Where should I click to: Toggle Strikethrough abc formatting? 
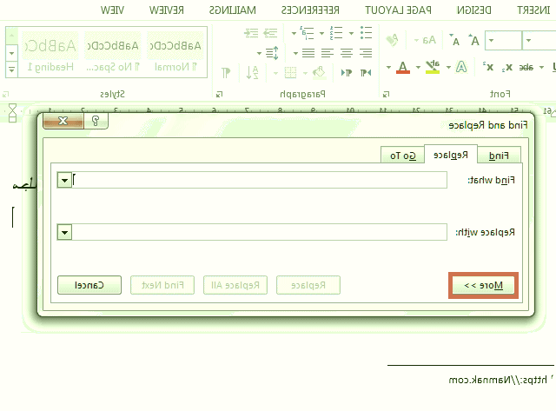coord(526,67)
